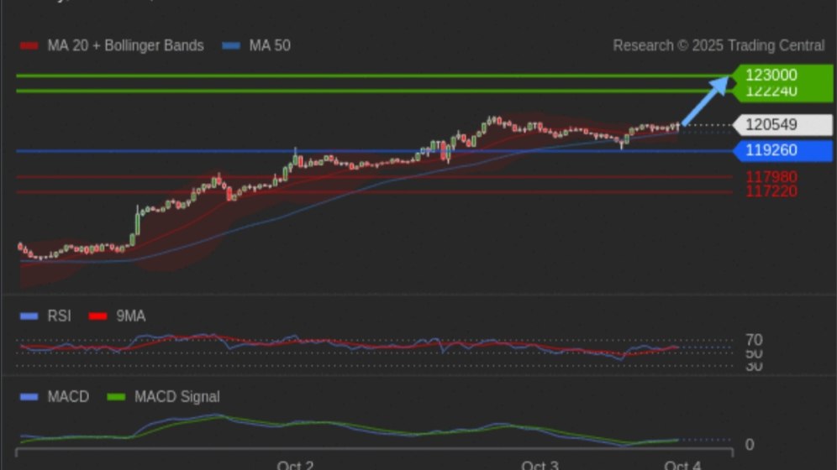Click the MACD blue legend swatch

pos(29,397)
